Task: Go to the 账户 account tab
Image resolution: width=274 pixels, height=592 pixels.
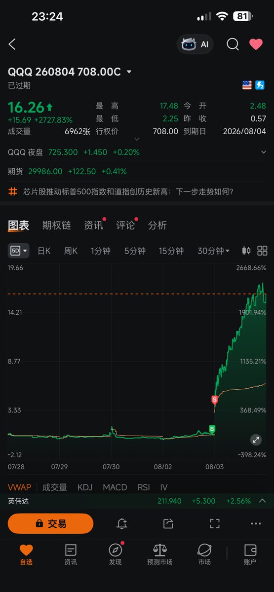Action: 250,555
